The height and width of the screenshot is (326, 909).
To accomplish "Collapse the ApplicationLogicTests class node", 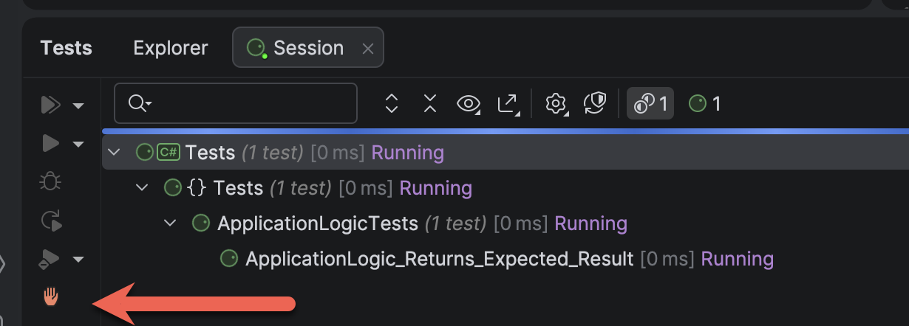I will (170, 223).
